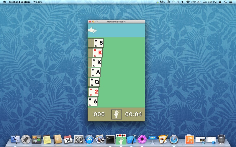
Task: Open Finder from the Dock
Action: tap(15, 139)
